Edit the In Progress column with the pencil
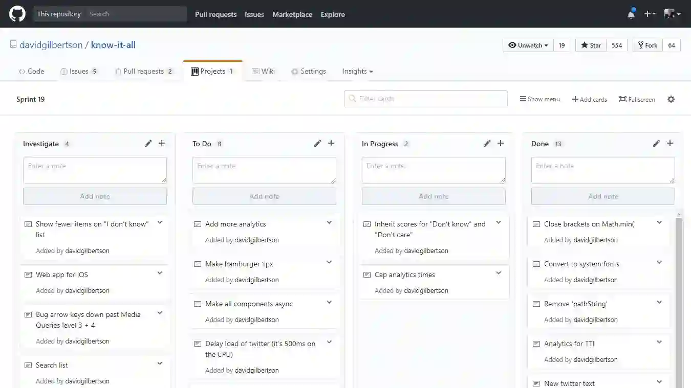Viewport: 691px width, 388px height. tap(487, 144)
